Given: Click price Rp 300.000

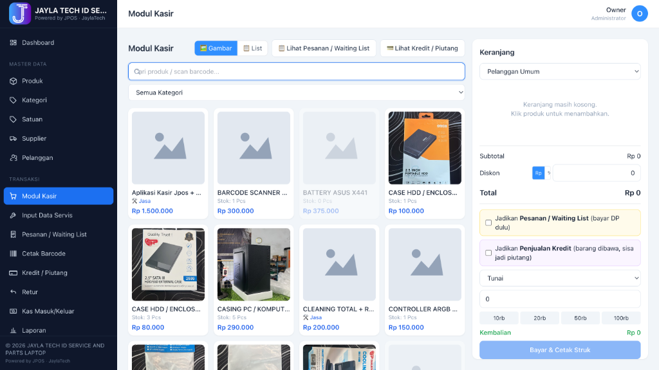Looking at the screenshot, I should click(x=236, y=211).
